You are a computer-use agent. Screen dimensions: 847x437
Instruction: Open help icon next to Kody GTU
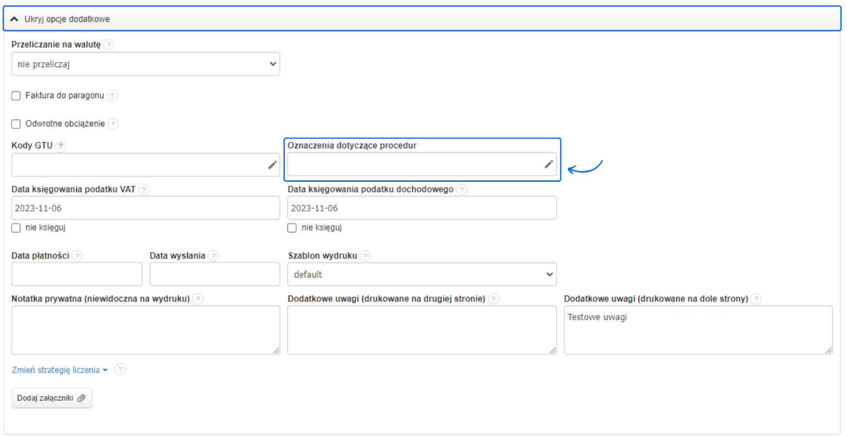pyautogui.click(x=61, y=146)
